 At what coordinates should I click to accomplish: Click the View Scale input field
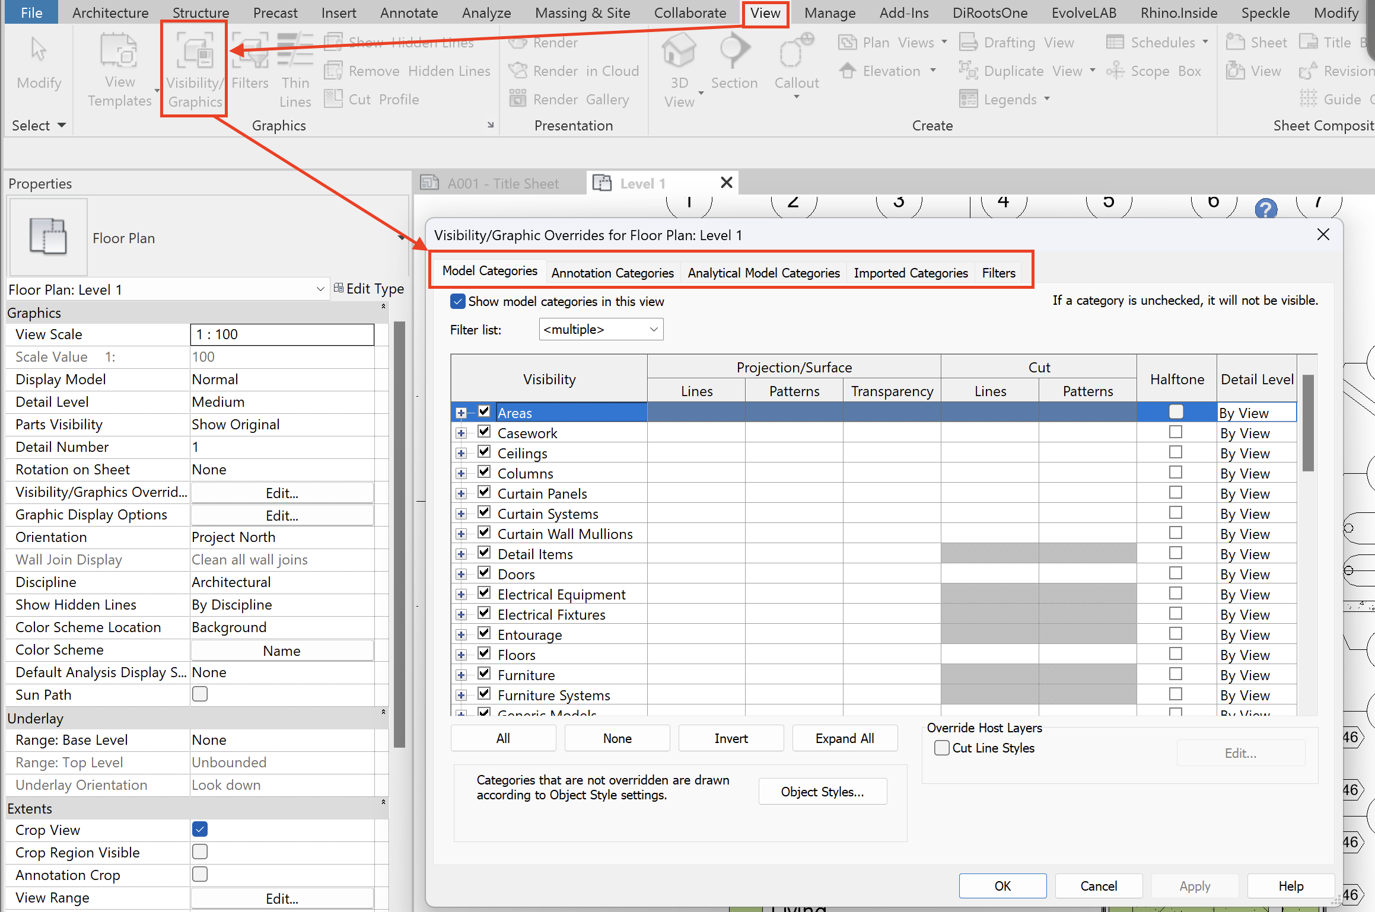282,334
